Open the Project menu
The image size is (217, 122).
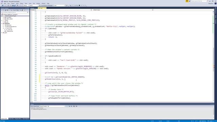tap(13, 3)
